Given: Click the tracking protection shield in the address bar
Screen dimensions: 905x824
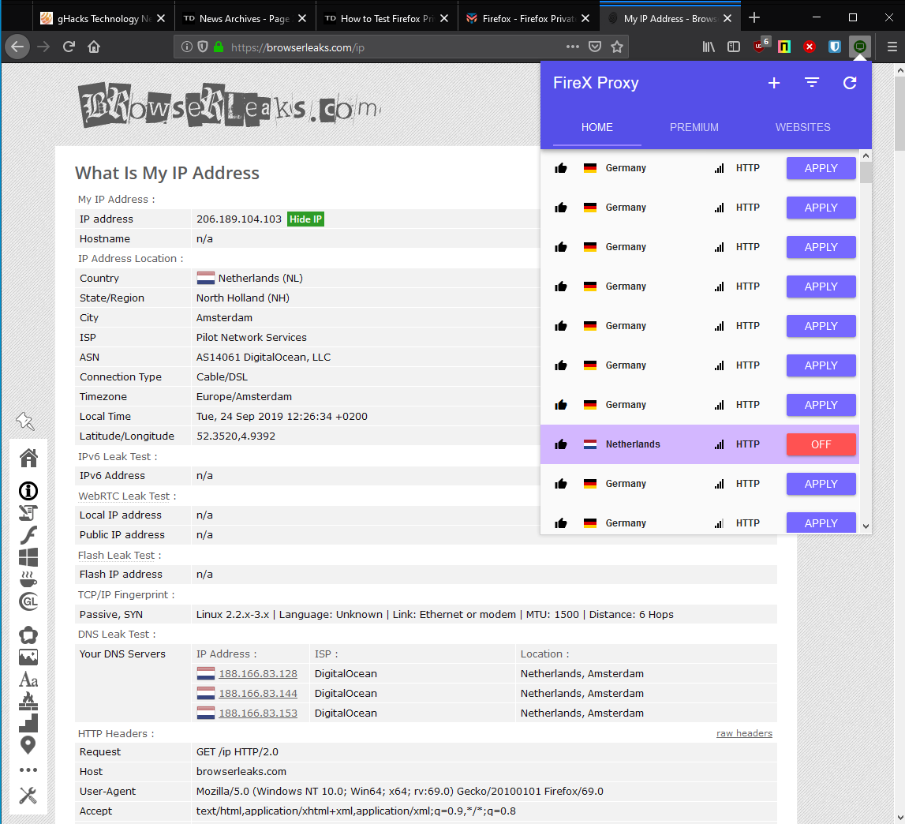Looking at the screenshot, I should (x=203, y=47).
